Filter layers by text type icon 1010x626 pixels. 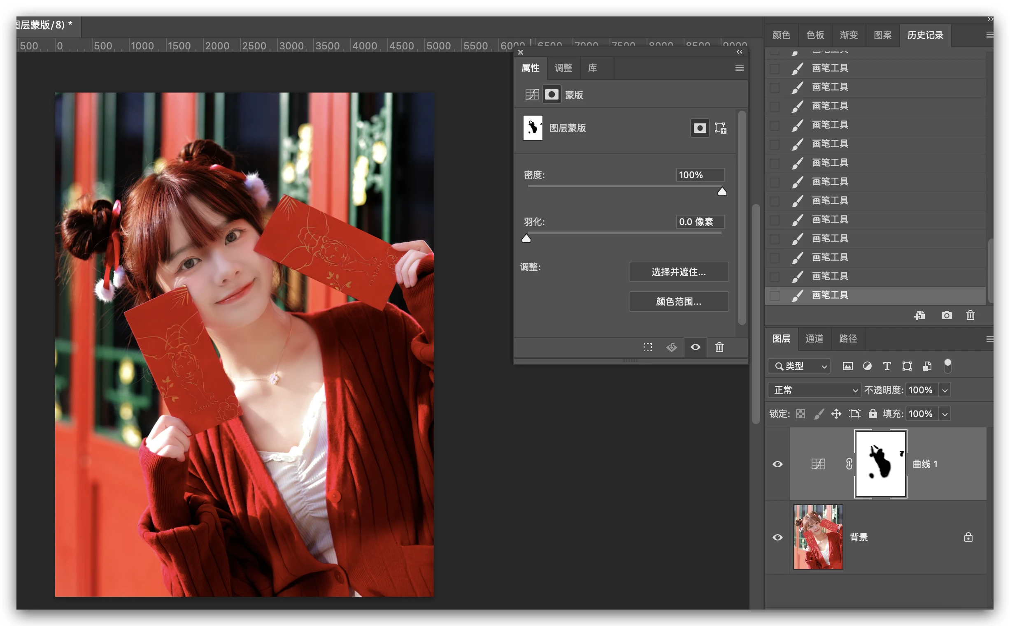coord(887,366)
